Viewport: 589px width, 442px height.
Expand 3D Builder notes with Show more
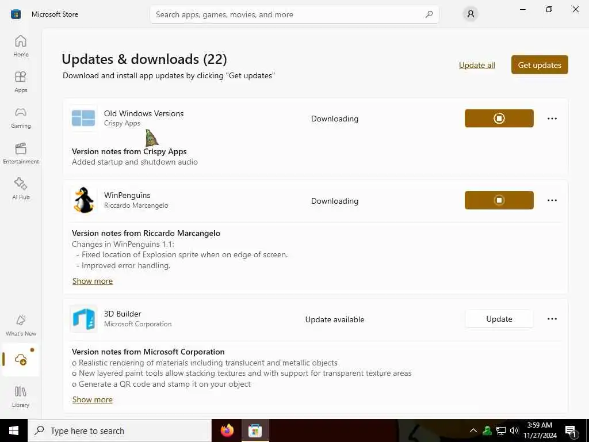click(x=93, y=399)
